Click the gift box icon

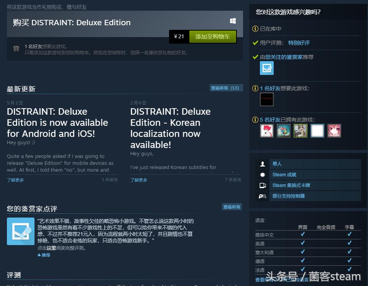16,49
